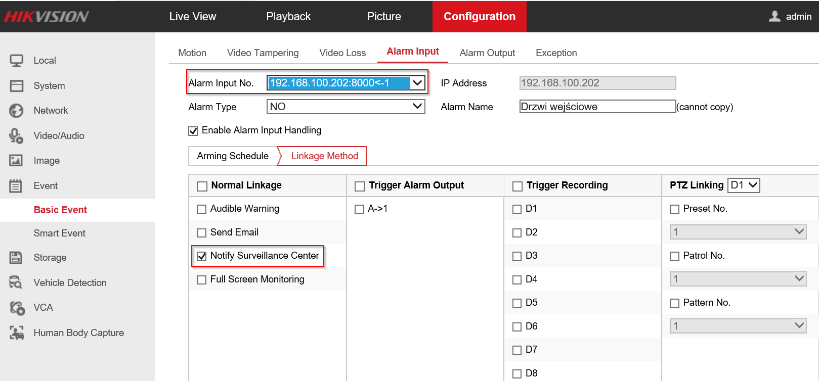Open Vehicle Detection icon in sidebar
The width and height of the screenshot is (819, 381).
click(16, 282)
